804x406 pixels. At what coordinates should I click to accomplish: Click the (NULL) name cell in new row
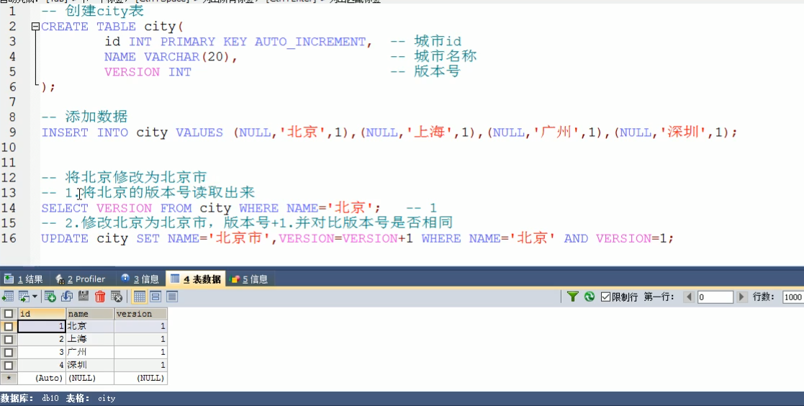[x=90, y=378]
